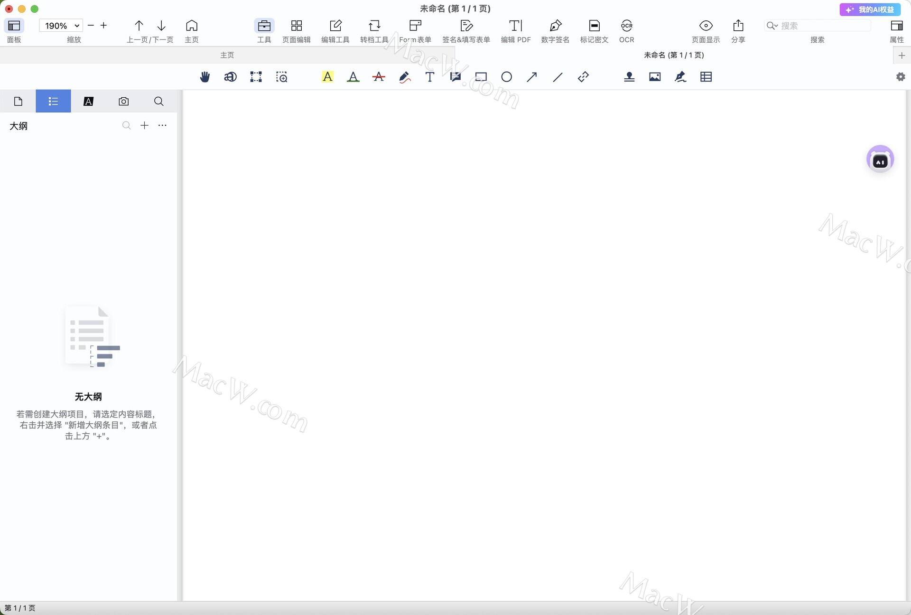
Task: Select the note comment tool
Action: point(455,77)
